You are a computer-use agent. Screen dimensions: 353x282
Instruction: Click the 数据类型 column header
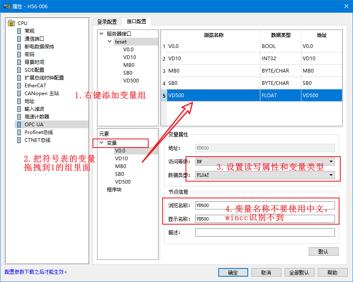[x=281, y=35]
